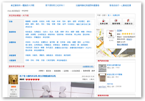Open the 卸妝產品 subcategory

[x=29, y=32]
